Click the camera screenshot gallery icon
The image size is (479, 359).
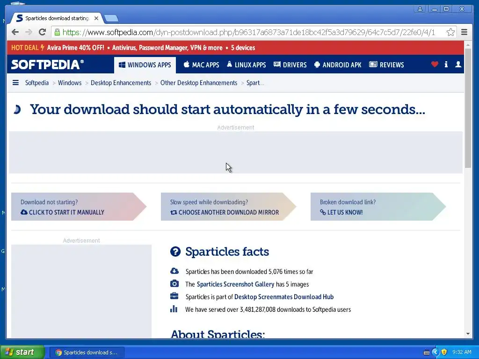(174, 284)
